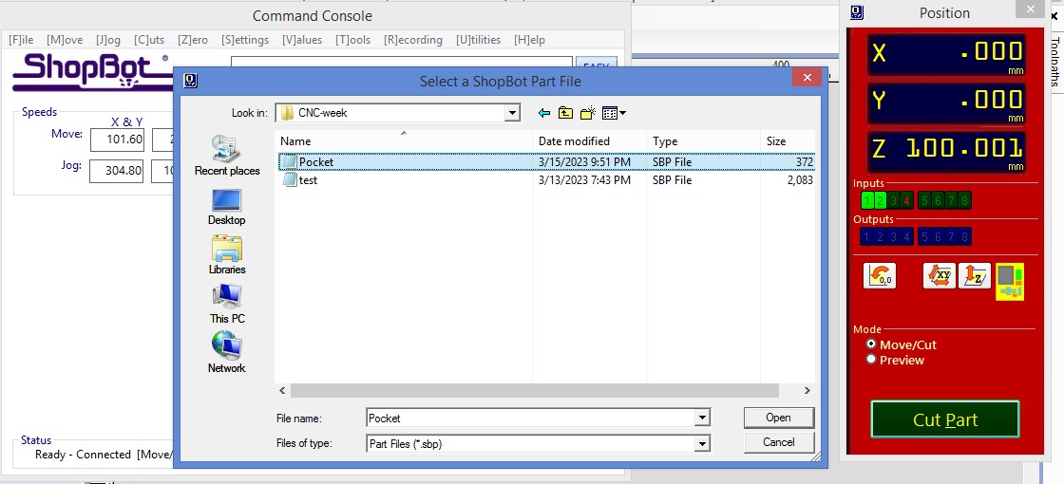The height and width of the screenshot is (484, 1064).
Task: Click Input 4 indicator
Action: (907, 200)
